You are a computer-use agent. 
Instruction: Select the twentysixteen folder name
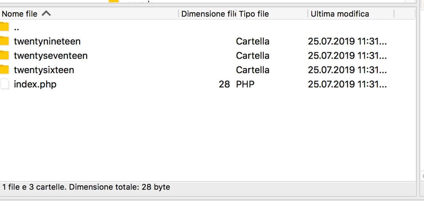[44, 70]
